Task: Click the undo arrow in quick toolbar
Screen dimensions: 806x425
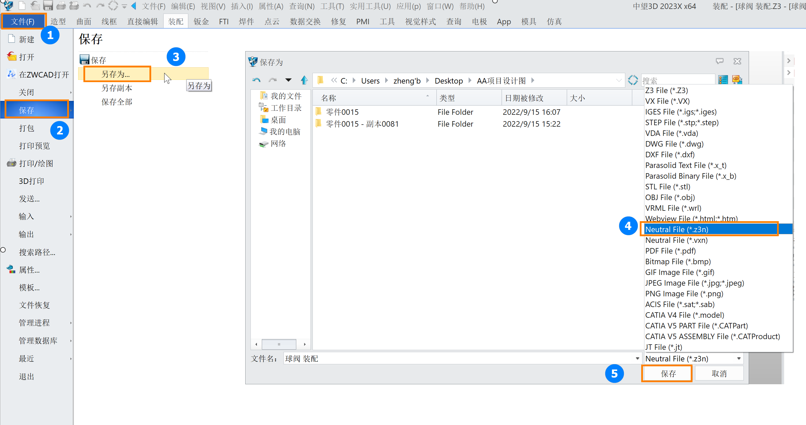Action: (87, 5)
